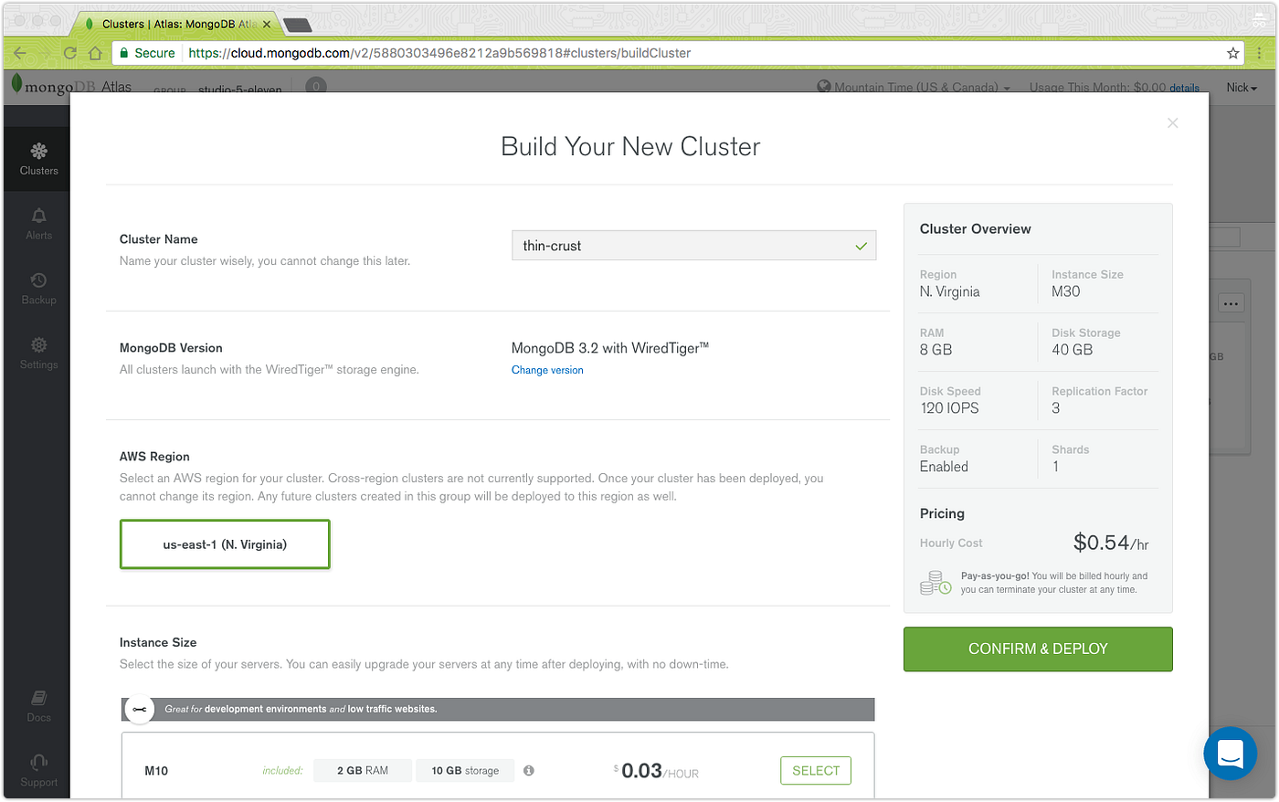This screenshot has height=802, width=1279.
Task: Click CONFIRM & DEPLOY button
Action: [x=1038, y=649]
